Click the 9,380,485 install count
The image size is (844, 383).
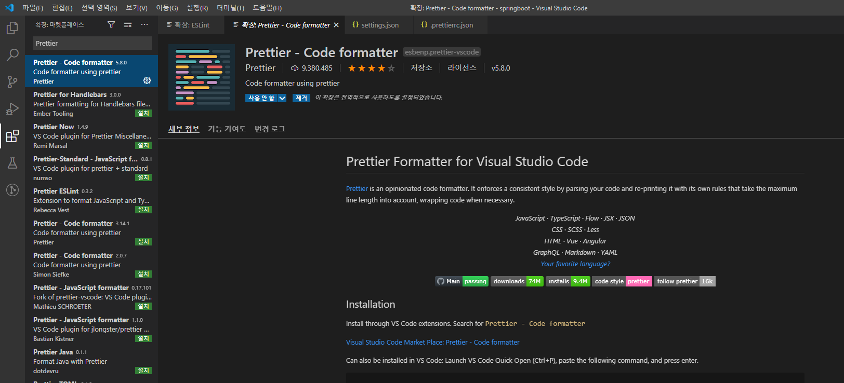(x=312, y=68)
